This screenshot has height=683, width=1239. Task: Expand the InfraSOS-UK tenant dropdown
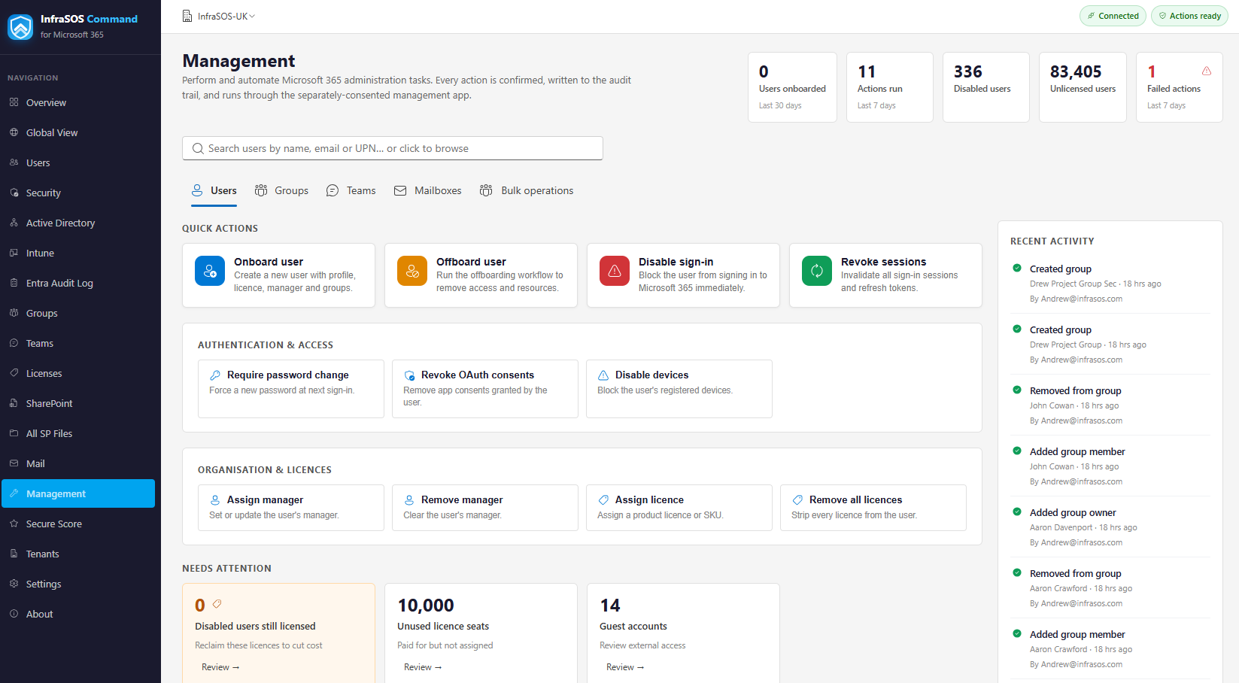pyautogui.click(x=219, y=16)
